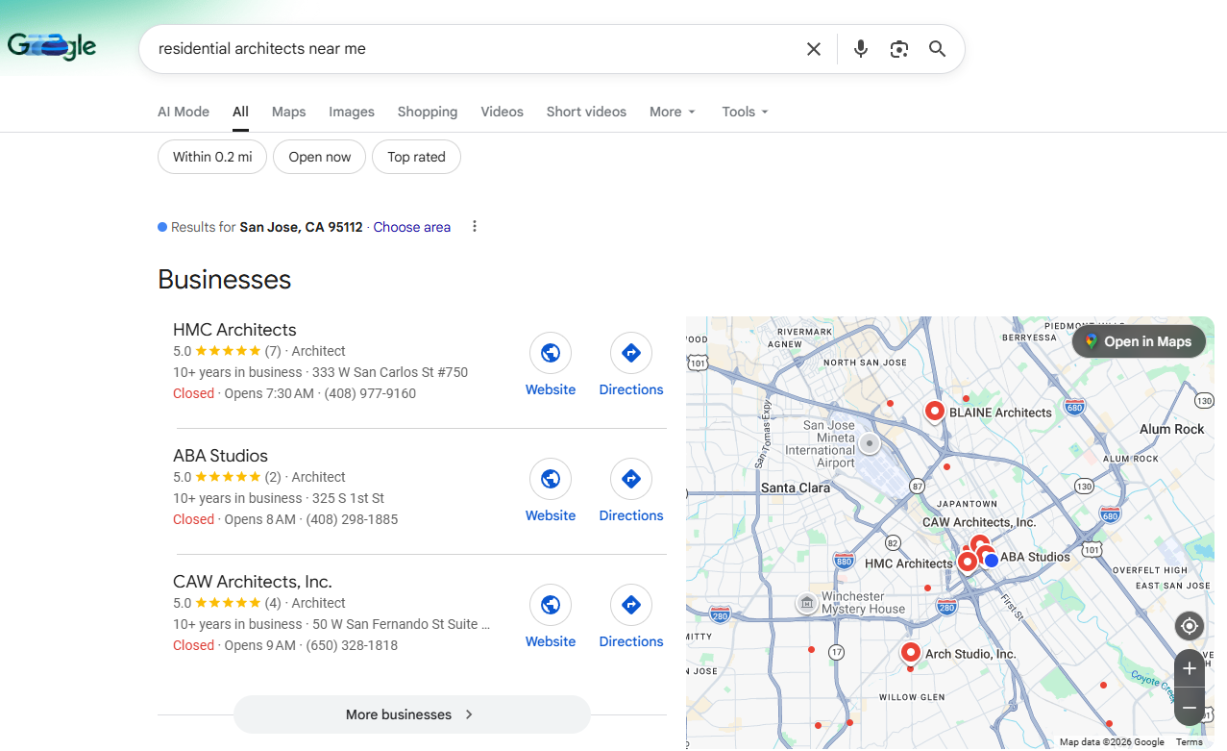This screenshot has height=751, width=1227.
Task: Start voice search with microphone icon
Action: pyautogui.click(x=860, y=49)
